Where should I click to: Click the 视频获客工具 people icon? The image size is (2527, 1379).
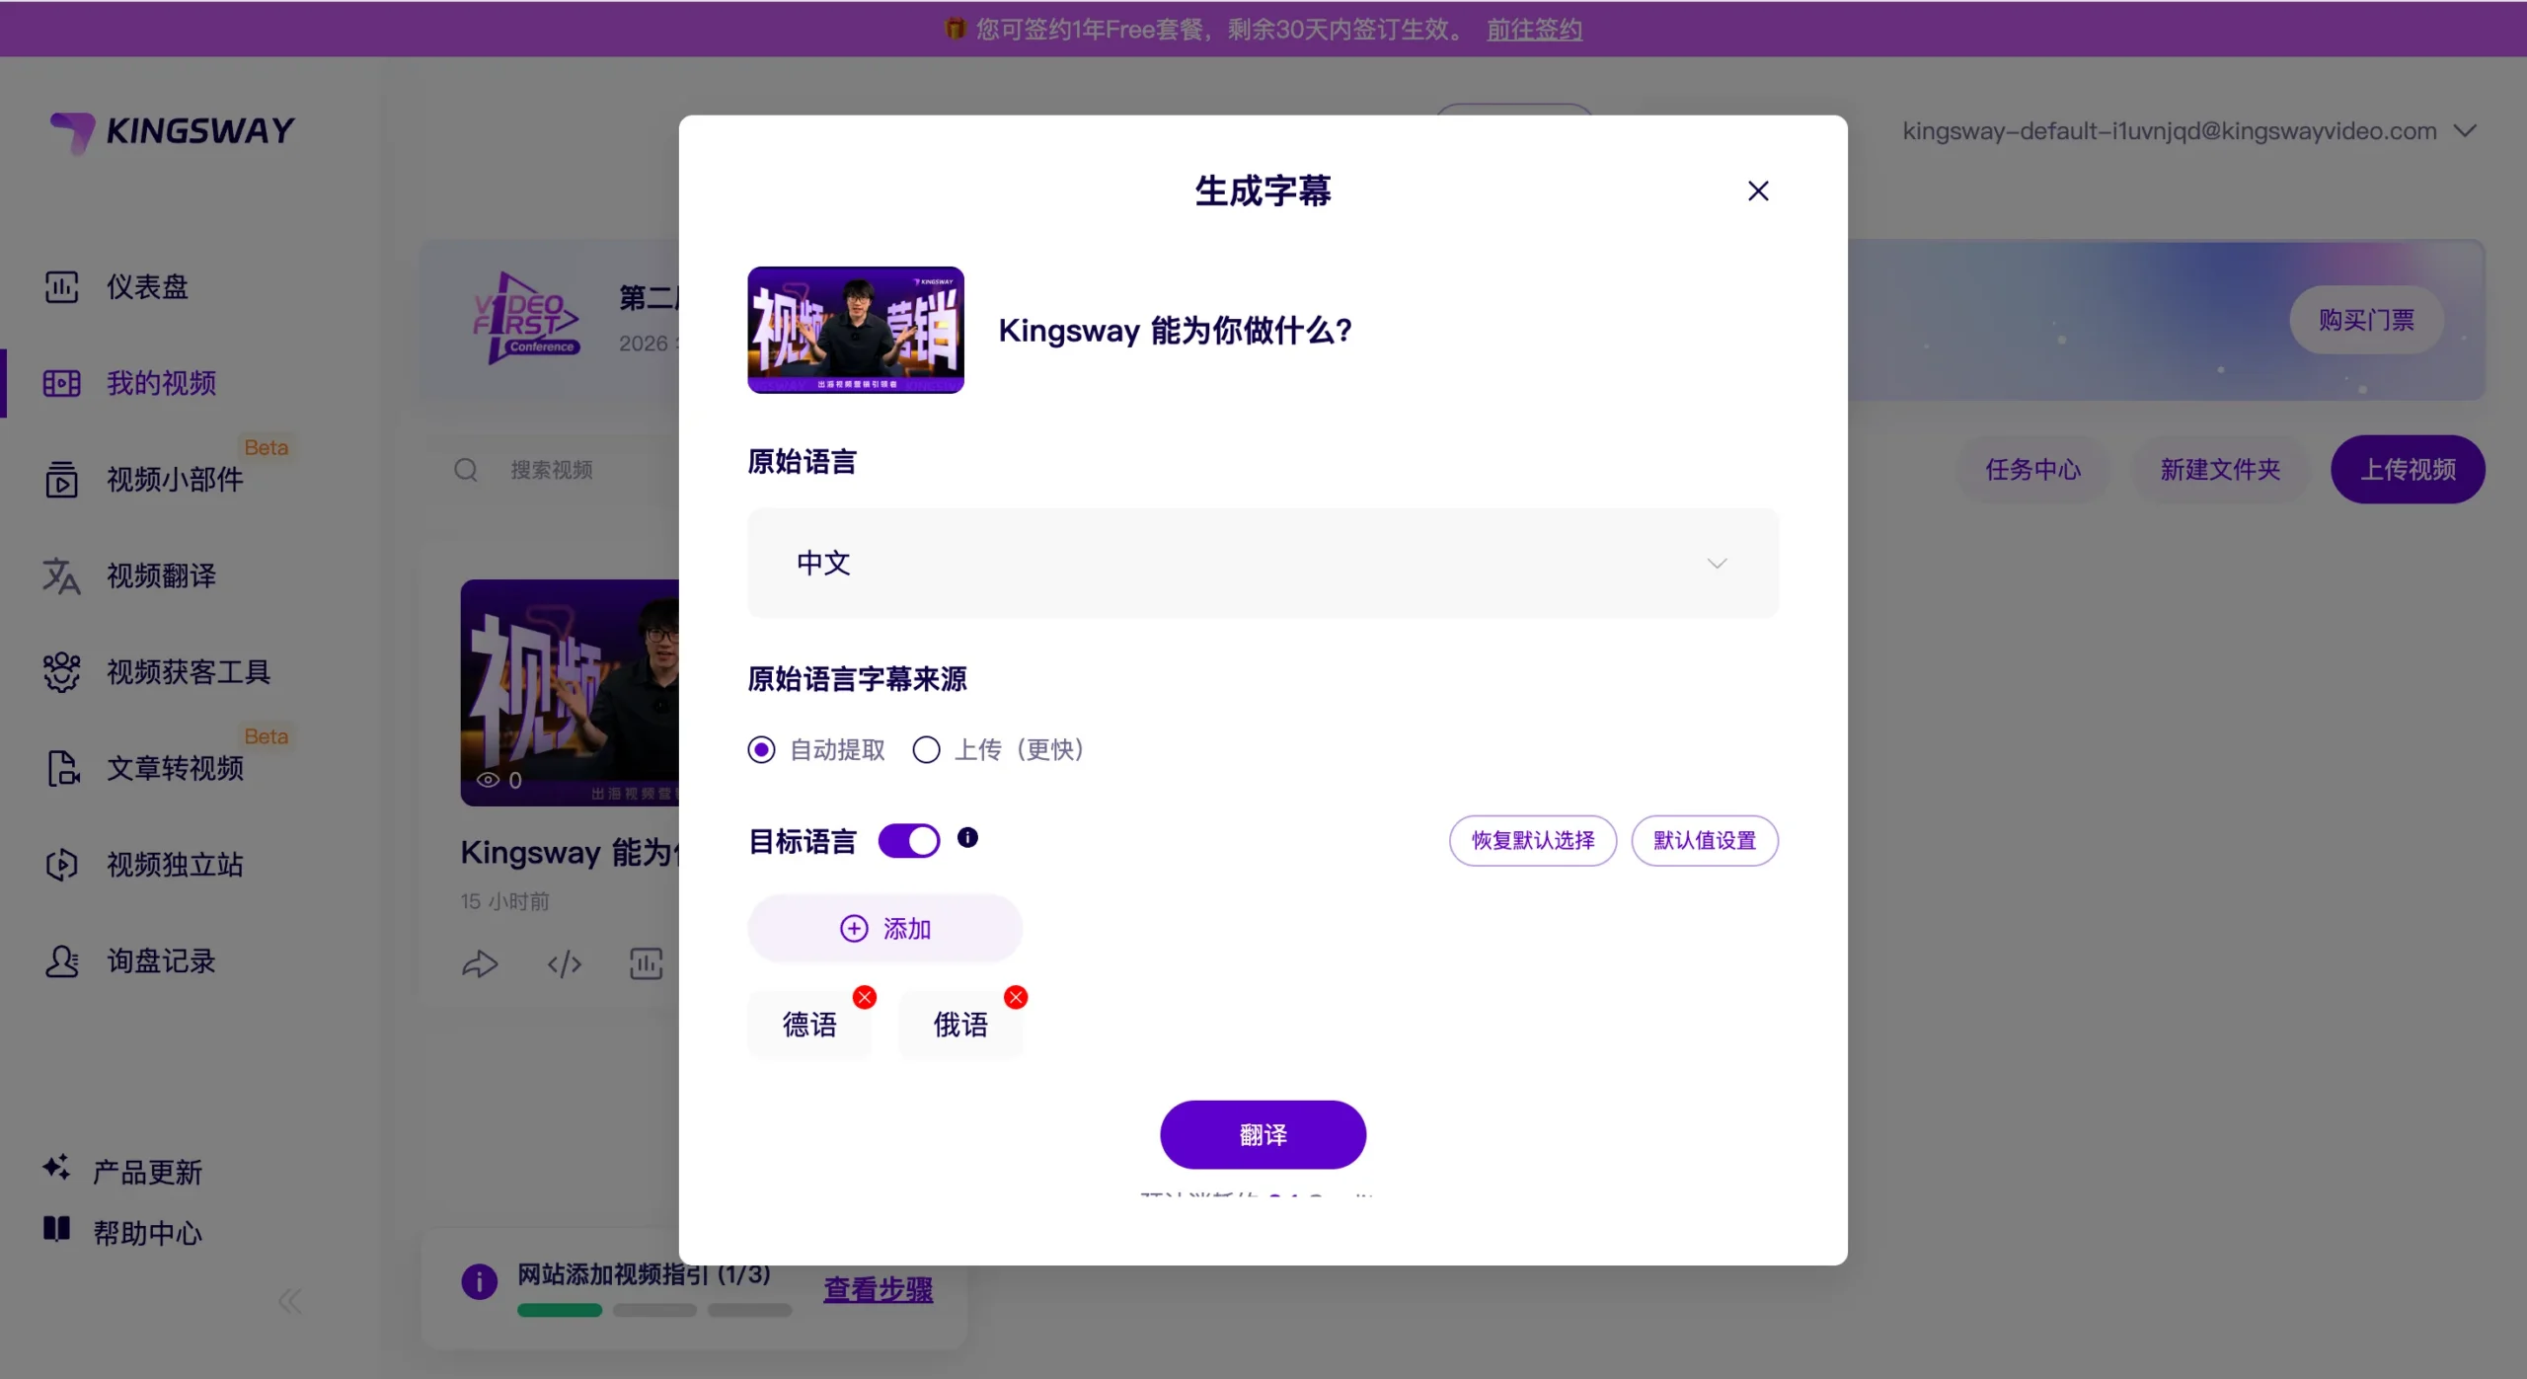(61, 672)
